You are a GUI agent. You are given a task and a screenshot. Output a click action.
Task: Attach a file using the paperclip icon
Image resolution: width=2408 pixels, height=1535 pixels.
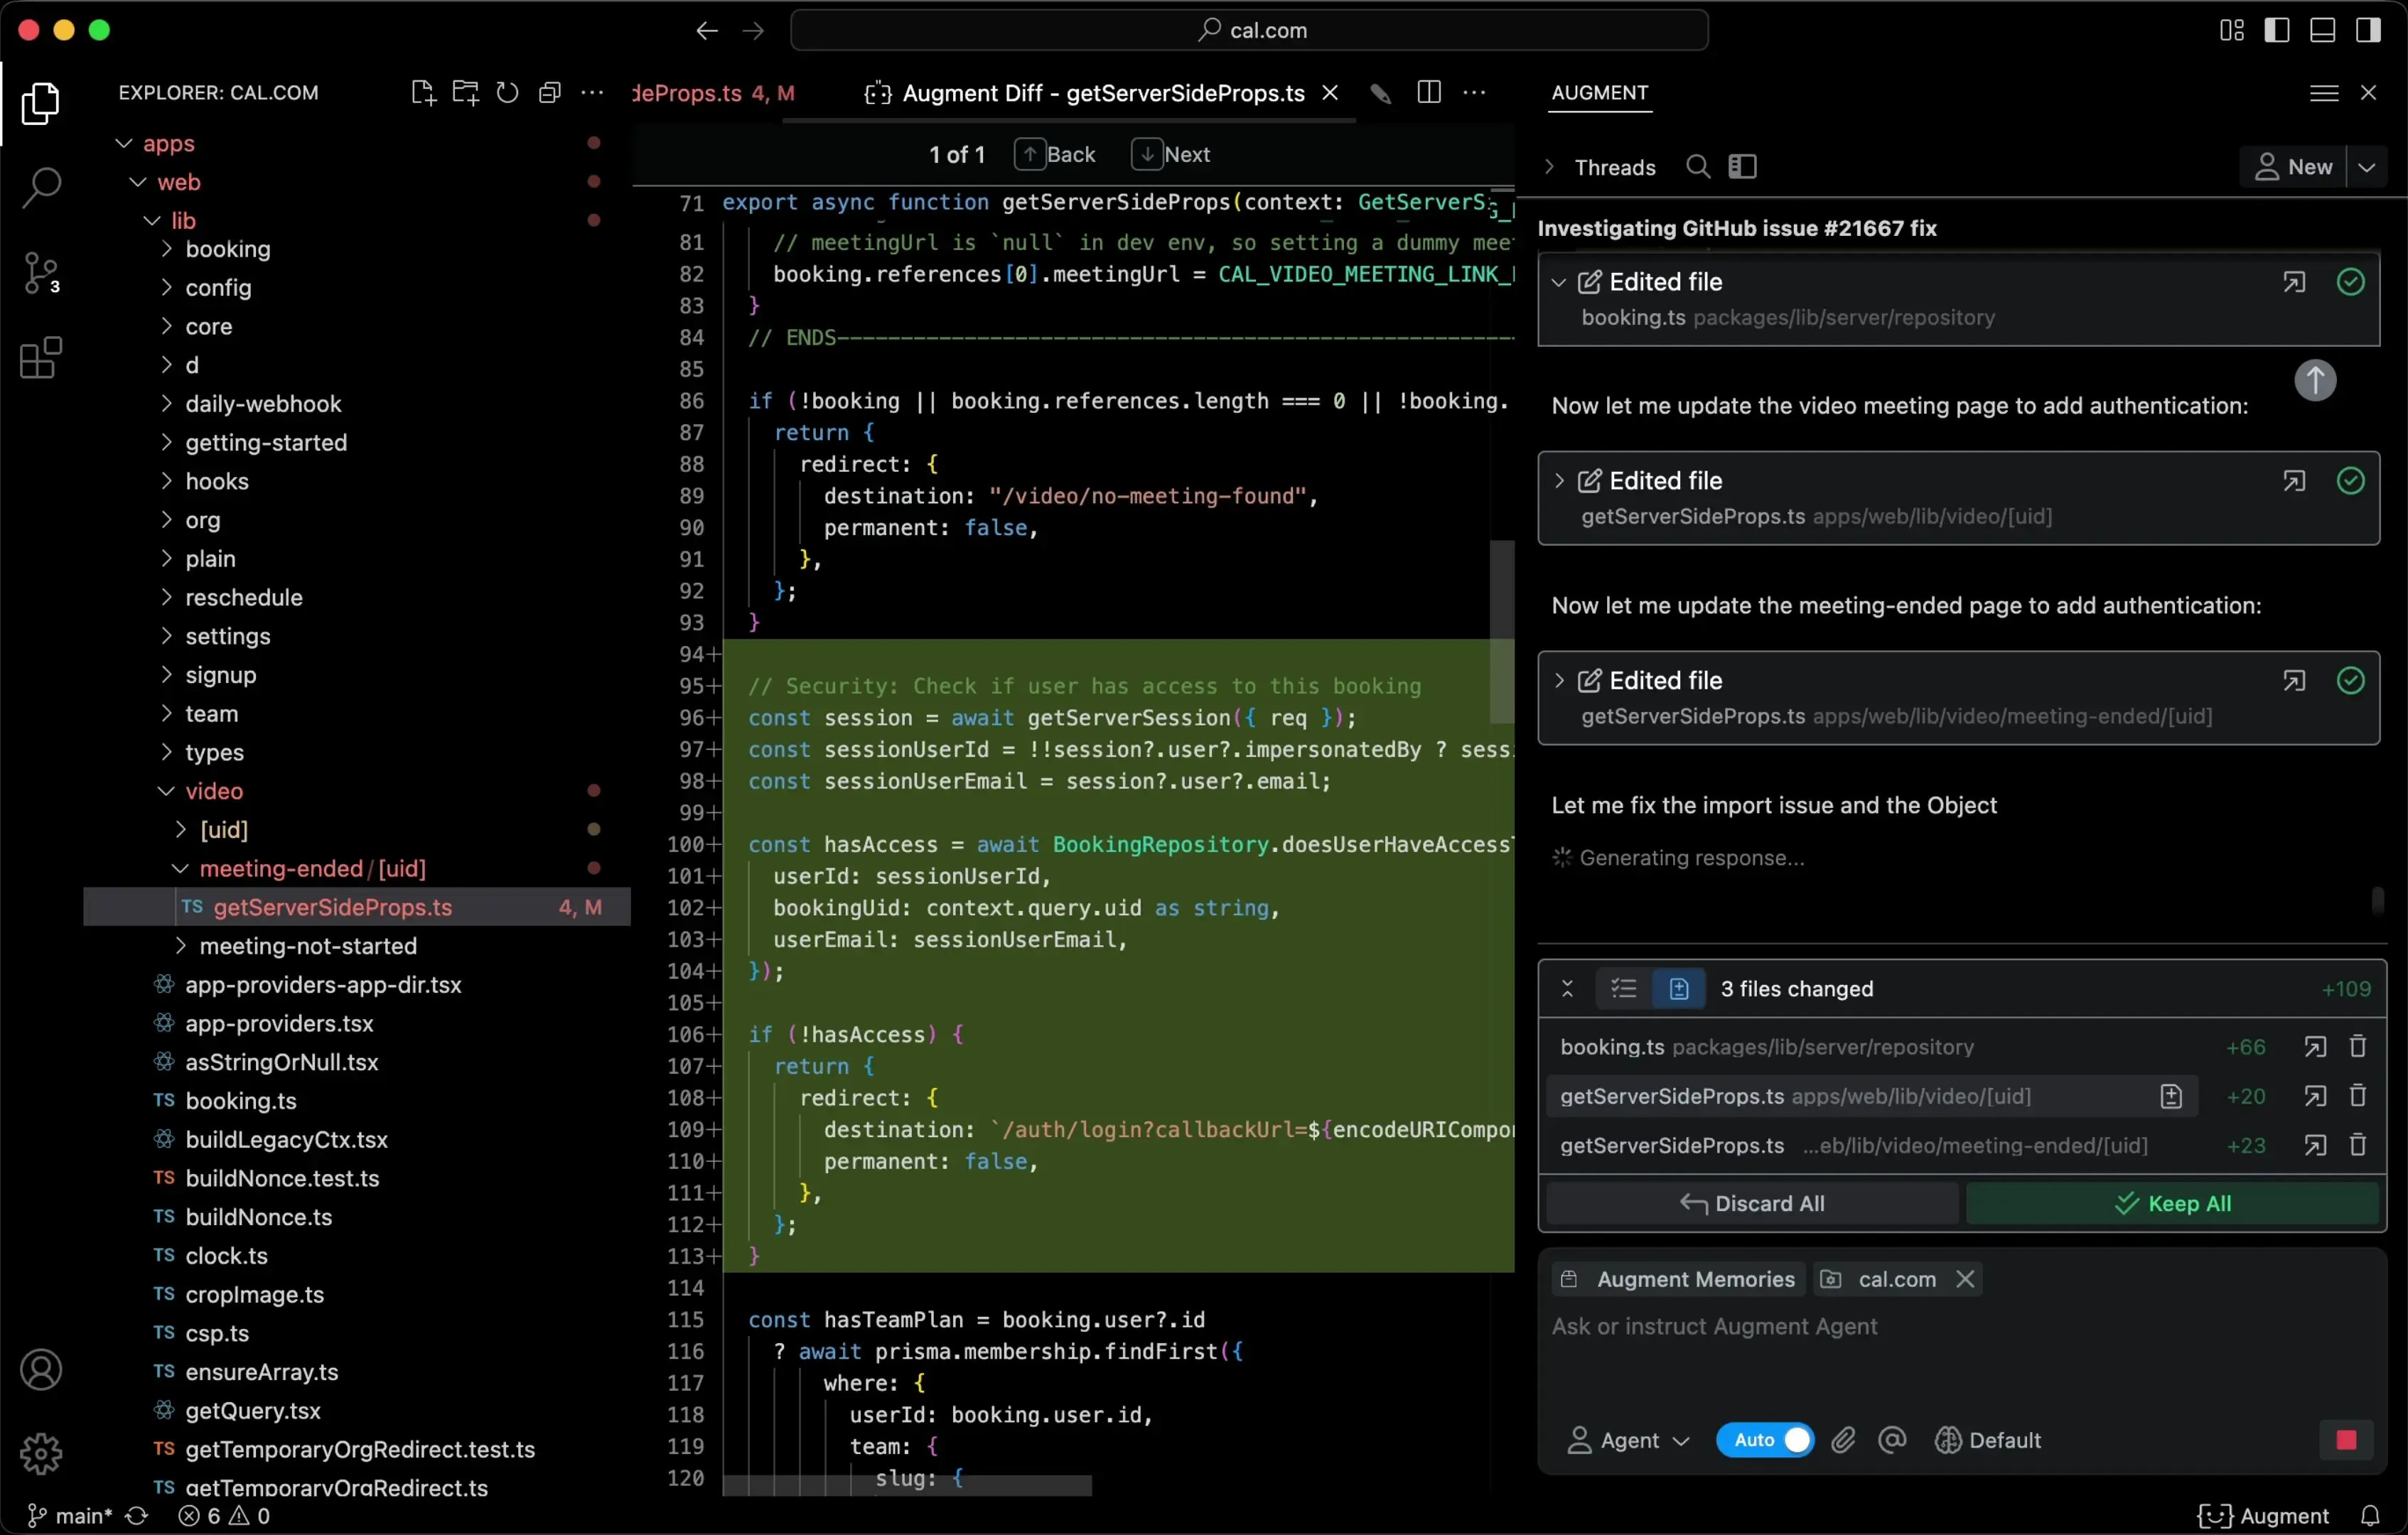click(1843, 1440)
